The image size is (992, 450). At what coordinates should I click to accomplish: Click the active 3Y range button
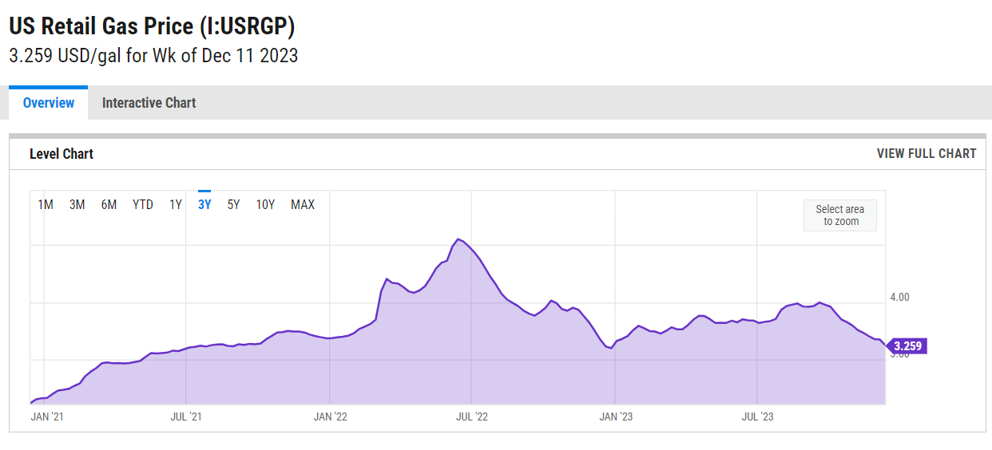point(204,205)
